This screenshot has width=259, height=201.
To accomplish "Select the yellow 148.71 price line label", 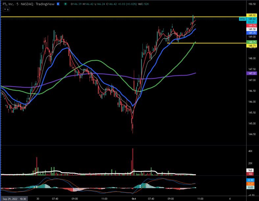I will pyautogui.click(x=251, y=46).
